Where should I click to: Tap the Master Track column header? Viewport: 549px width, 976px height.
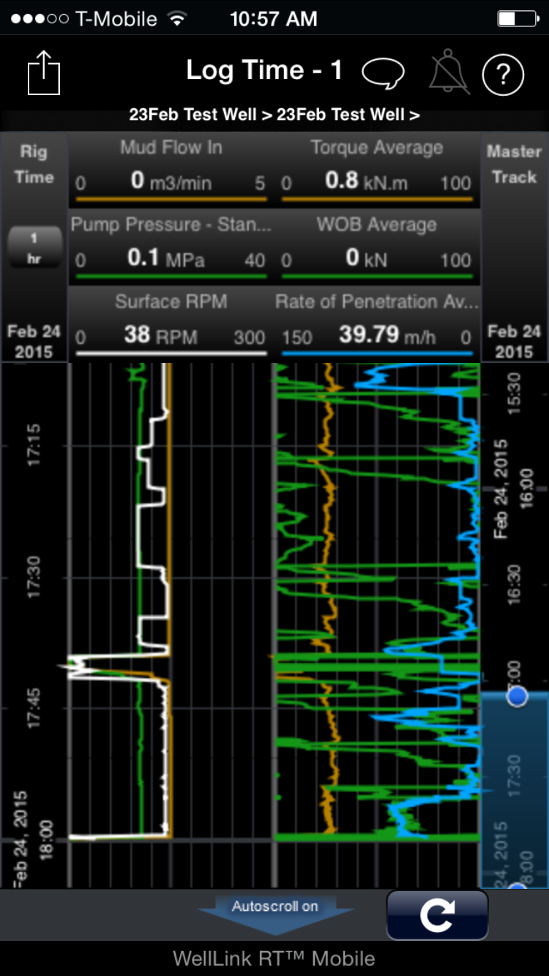pyautogui.click(x=514, y=165)
